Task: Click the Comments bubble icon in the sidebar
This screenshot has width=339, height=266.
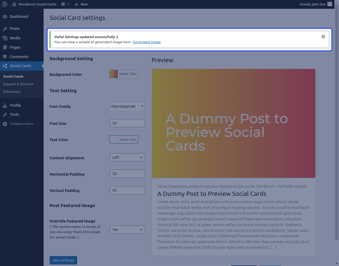Action: click(5, 57)
